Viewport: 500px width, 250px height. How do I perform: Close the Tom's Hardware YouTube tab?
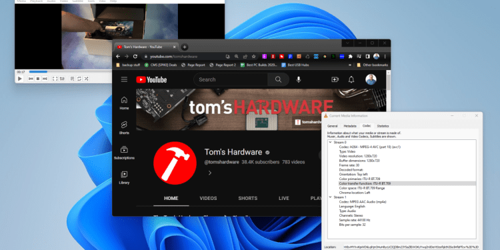(175, 47)
